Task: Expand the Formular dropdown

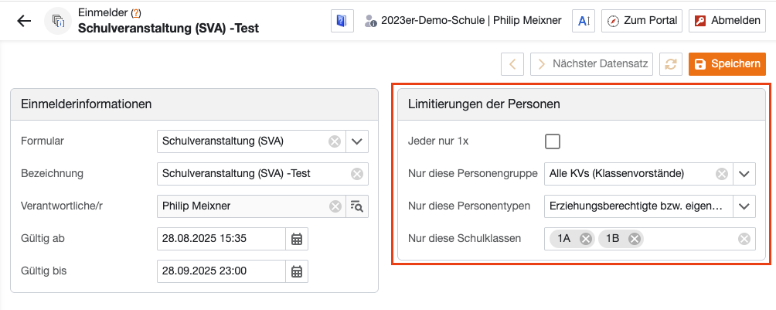Action: click(356, 141)
